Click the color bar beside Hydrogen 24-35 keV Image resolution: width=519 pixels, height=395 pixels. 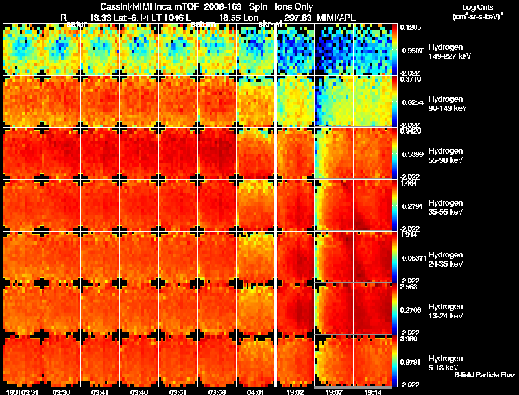point(394,257)
